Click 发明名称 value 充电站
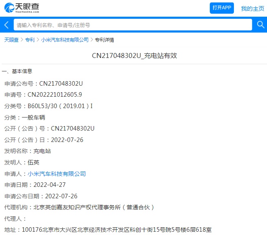The height and width of the screenshot is (235, 267). (42, 151)
